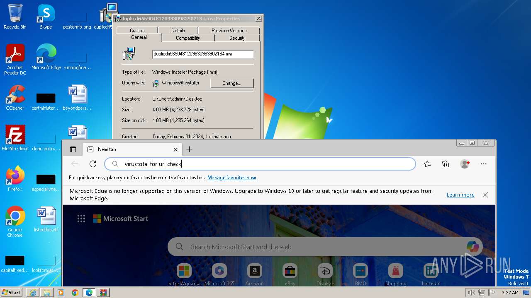
Task: Open Google Chrome desktop shortcut
Action: click(x=15, y=221)
